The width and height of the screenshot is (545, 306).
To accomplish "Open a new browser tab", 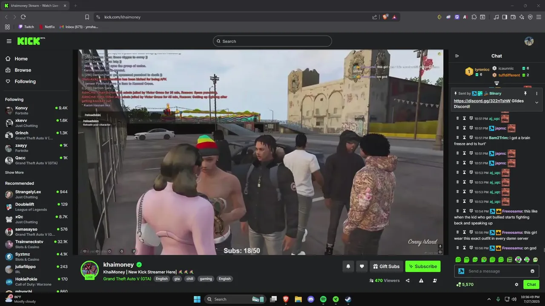I will pyautogui.click(x=75, y=6).
